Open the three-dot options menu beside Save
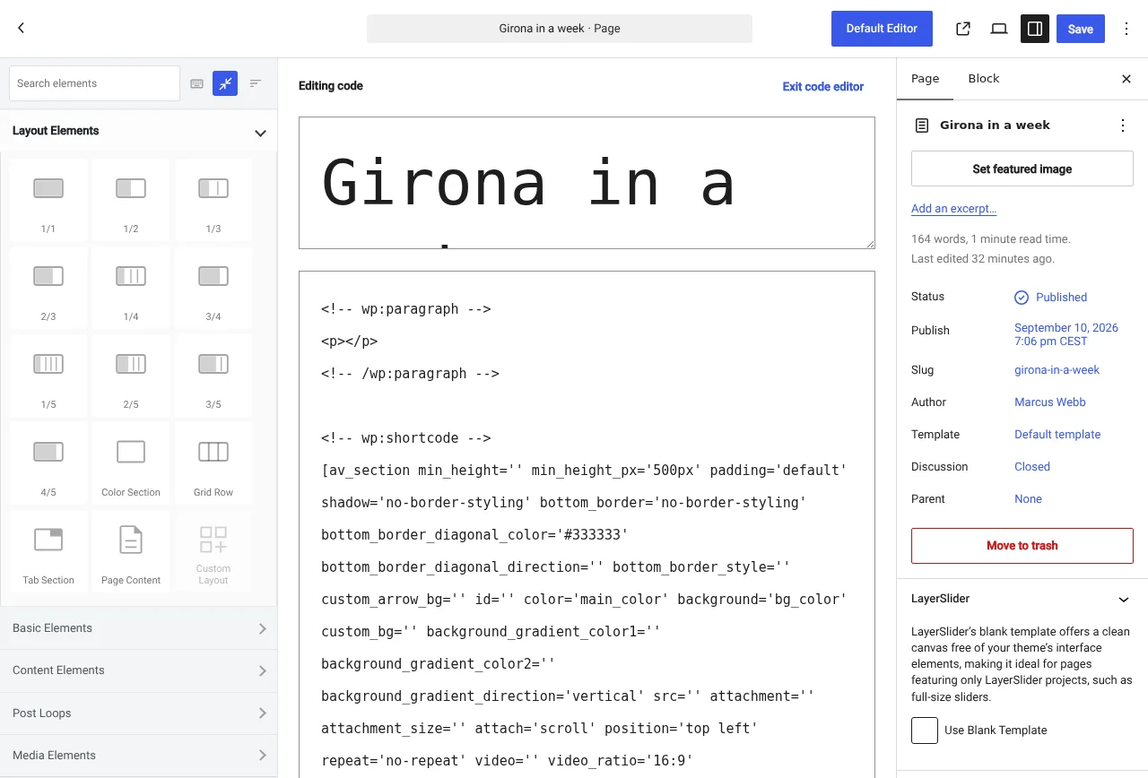 point(1127,29)
